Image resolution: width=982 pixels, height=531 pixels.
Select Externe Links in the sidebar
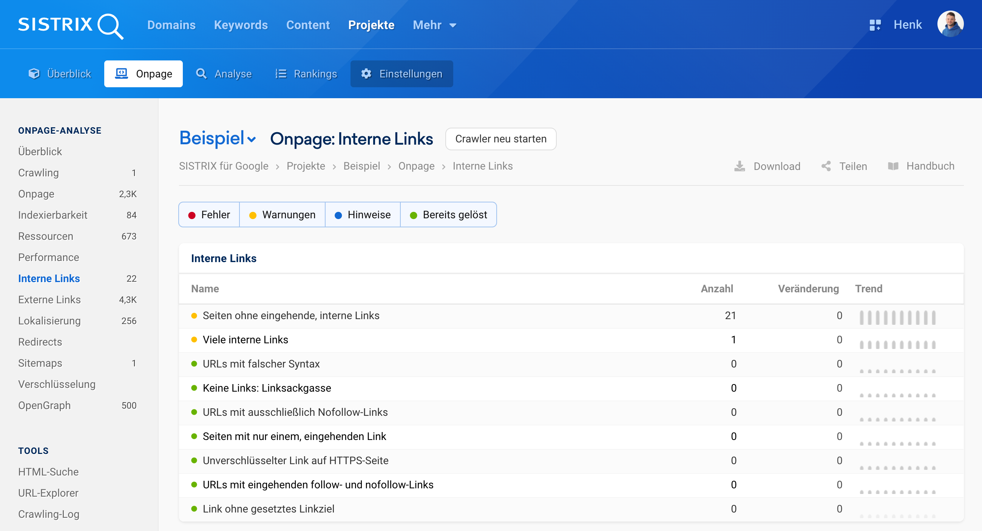49,299
